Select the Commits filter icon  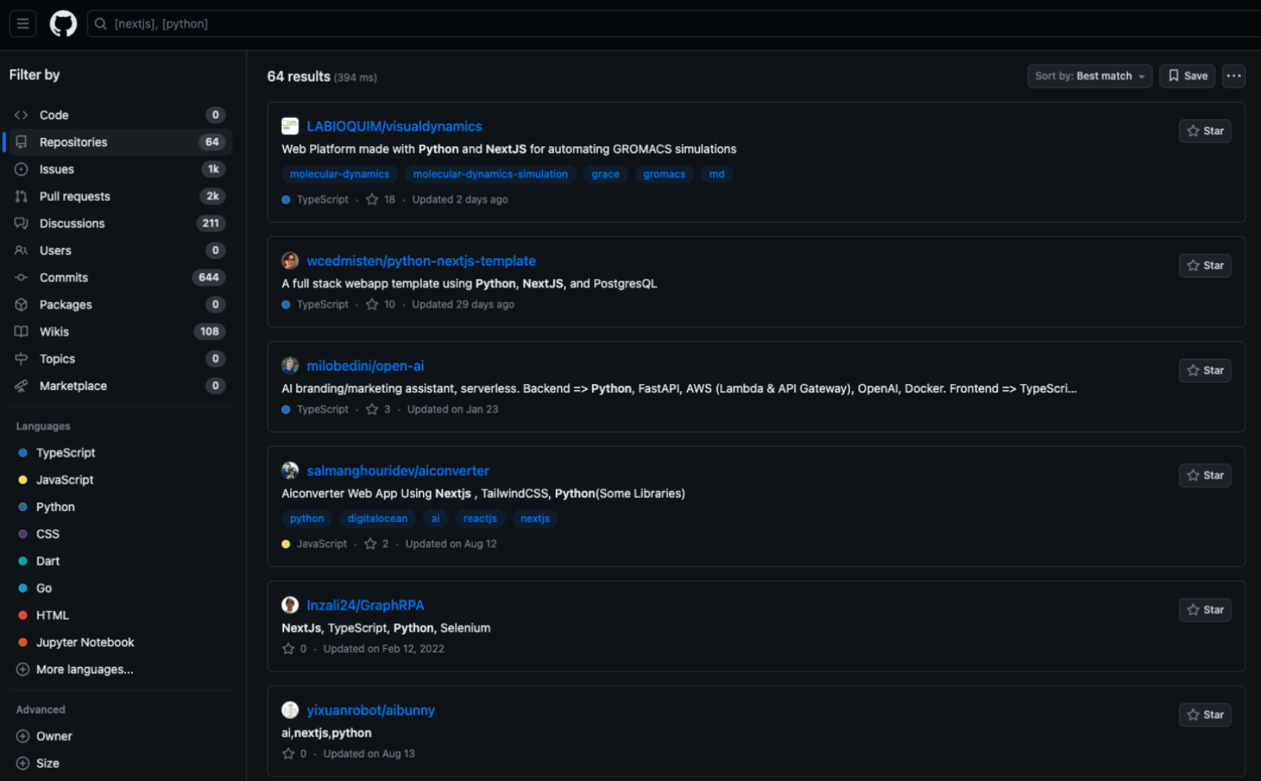pyautogui.click(x=22, y=277)
